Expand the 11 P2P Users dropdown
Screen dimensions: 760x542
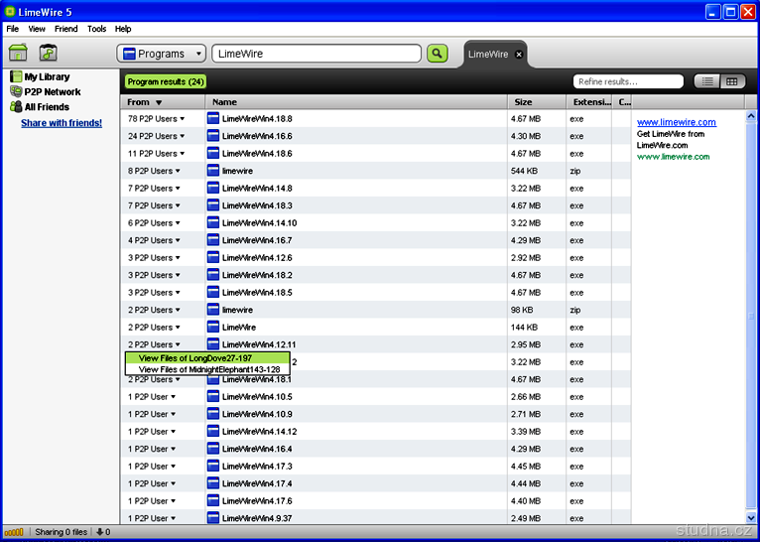point(183,154)
